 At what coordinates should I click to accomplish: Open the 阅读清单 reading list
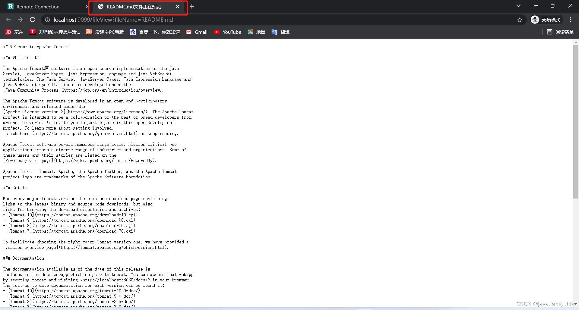point(560,32)
